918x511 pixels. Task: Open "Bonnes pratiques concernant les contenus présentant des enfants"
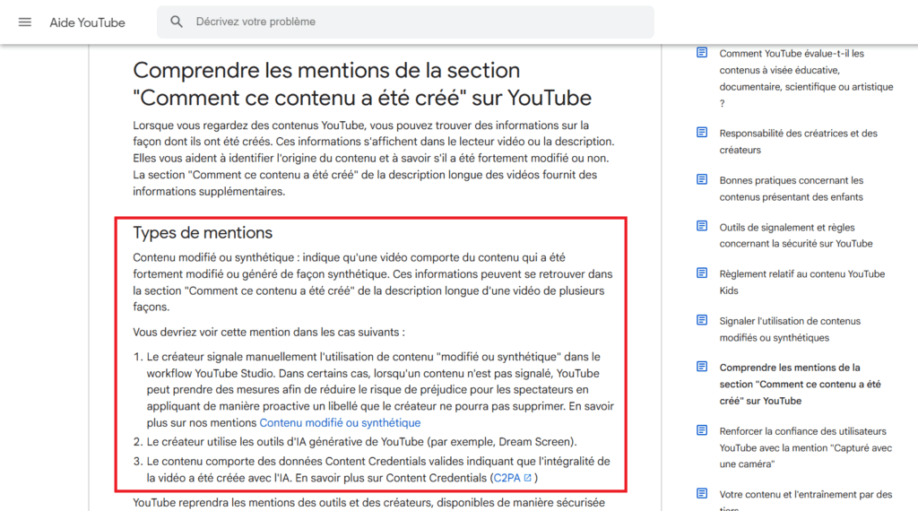(791, 188)
